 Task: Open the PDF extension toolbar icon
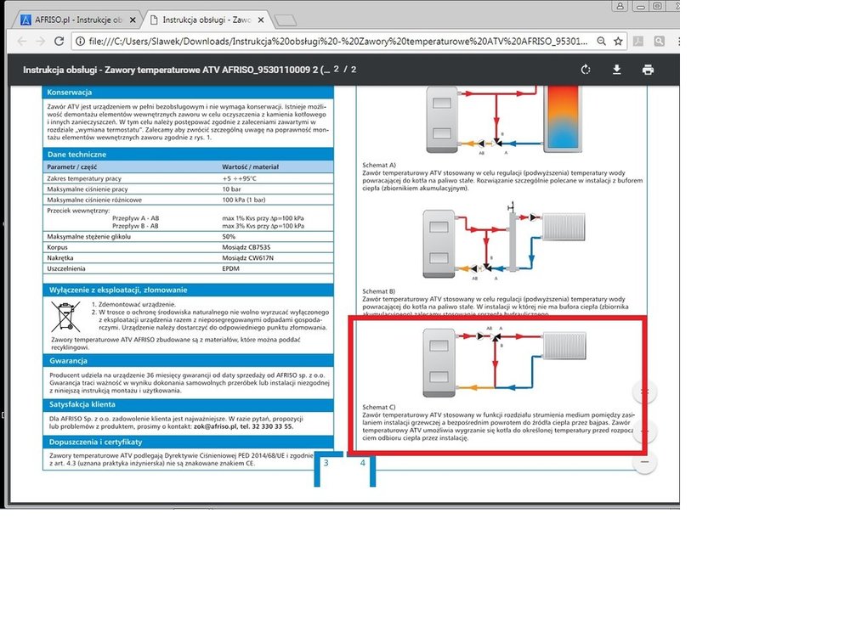click(638, 41)
